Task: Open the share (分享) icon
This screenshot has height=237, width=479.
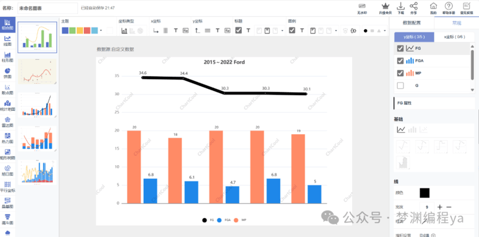Action: point(414,7)
